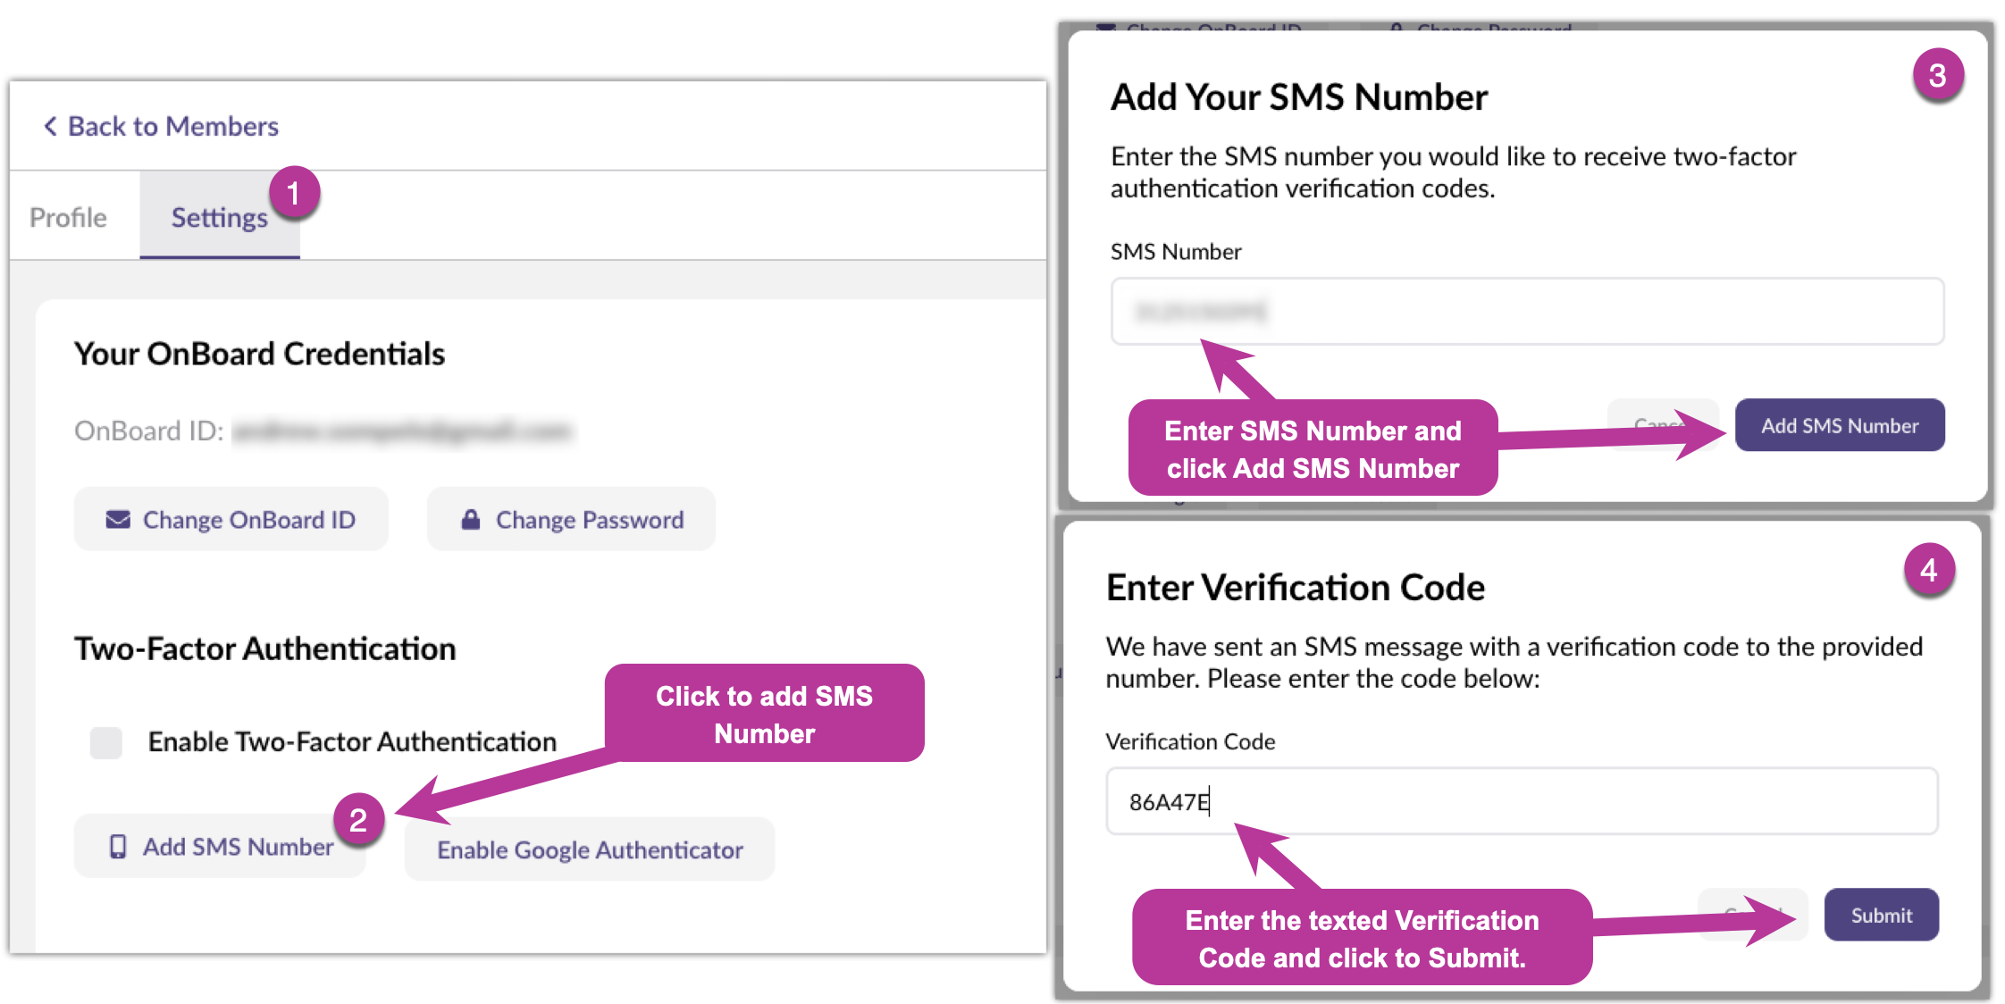Focus the SMS Number input field
Image resolution: width=2005 pixels, height=1004 pixels.
pos(1526,312)
